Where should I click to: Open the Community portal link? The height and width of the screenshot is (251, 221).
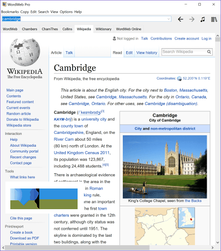tap(24, 151)
